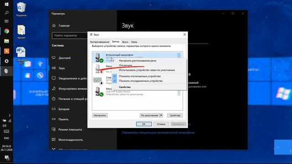Click the 'Найти параметр' search field
Screen dimensions: 292x164
70,36
